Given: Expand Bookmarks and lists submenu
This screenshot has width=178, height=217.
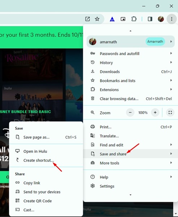Looking at the screenshot, I should [131, 81].
